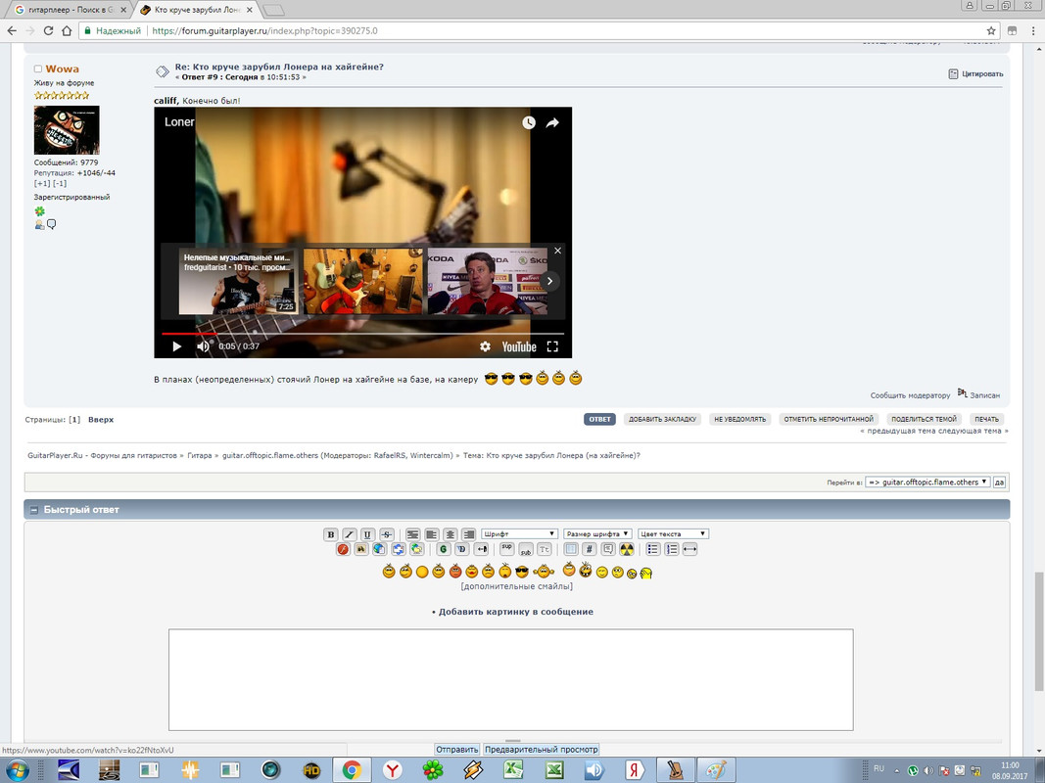
Task: Insert marquee scrolling text icon
Action: tap(481, 549)
